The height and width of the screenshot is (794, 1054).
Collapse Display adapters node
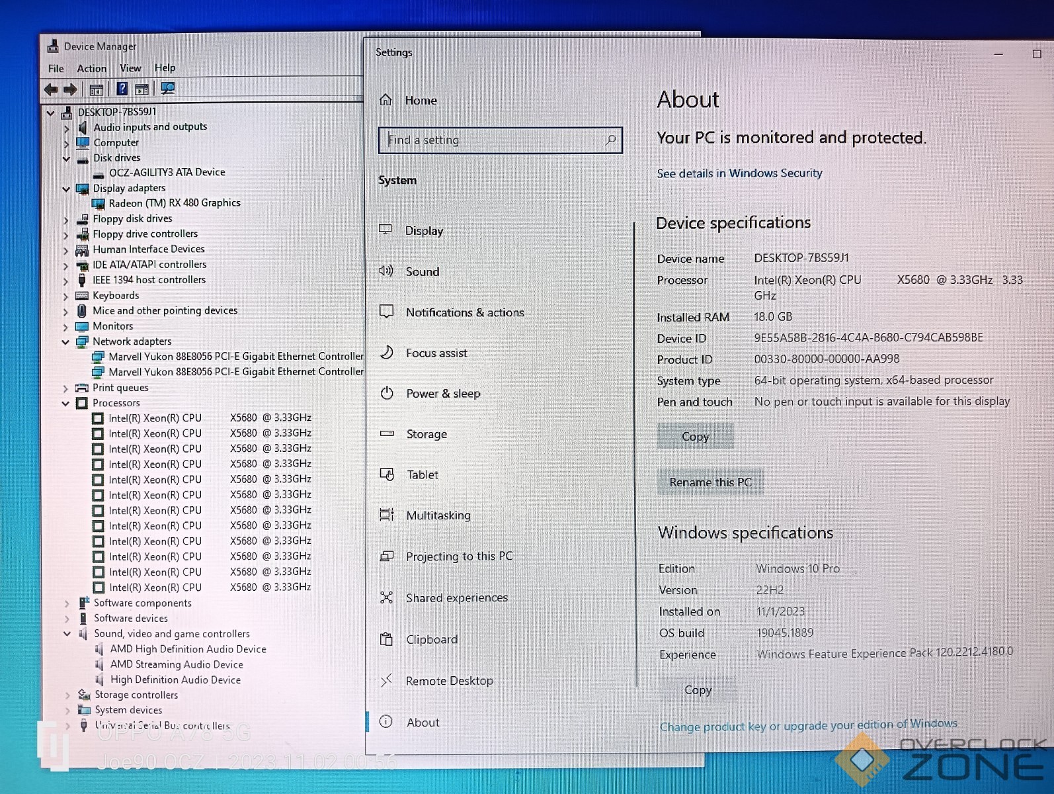[66, 189]
